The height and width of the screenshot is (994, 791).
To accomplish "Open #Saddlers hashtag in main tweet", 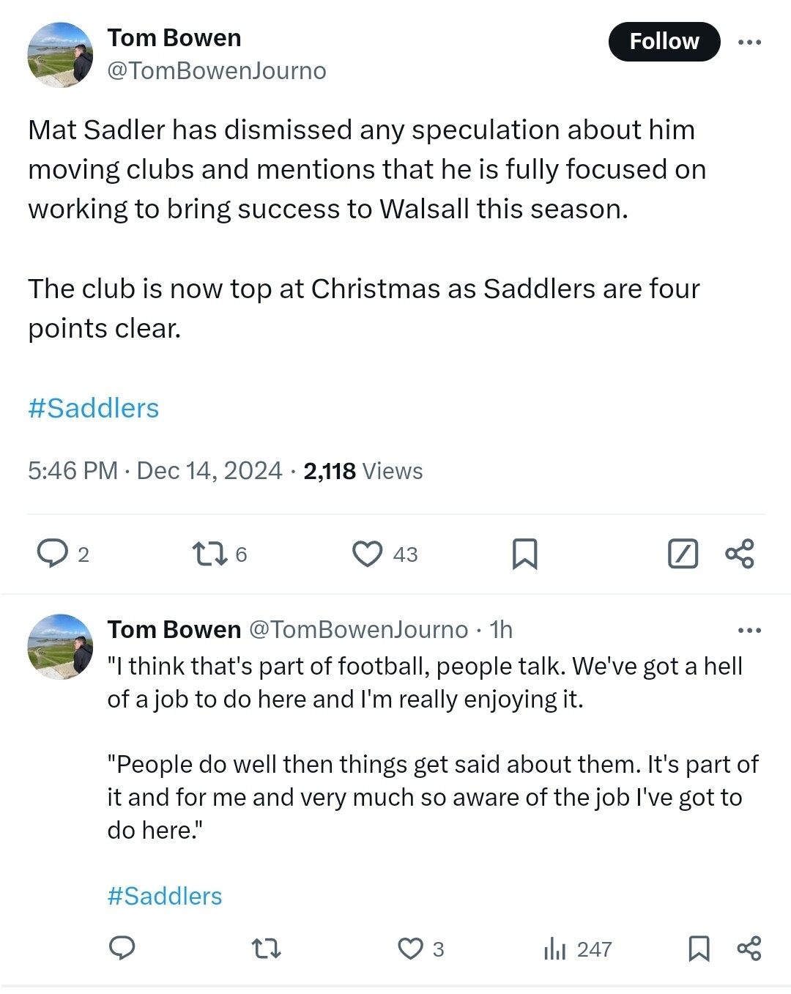I will pyautogui.click(x=93, y=408).
